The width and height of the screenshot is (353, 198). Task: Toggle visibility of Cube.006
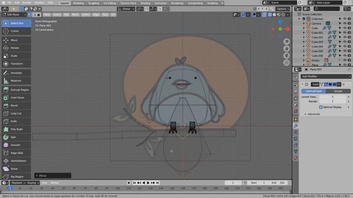pyautogui.click(x=344, y=56)
